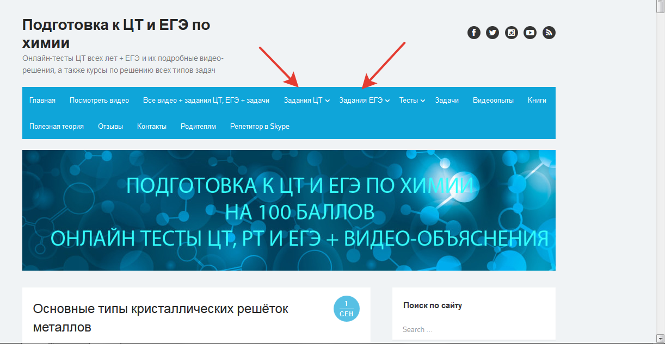Expand the Задания ЦТ dropdown arrow
665x344 pixels.
pyautogui.click(x=328, y=101)
